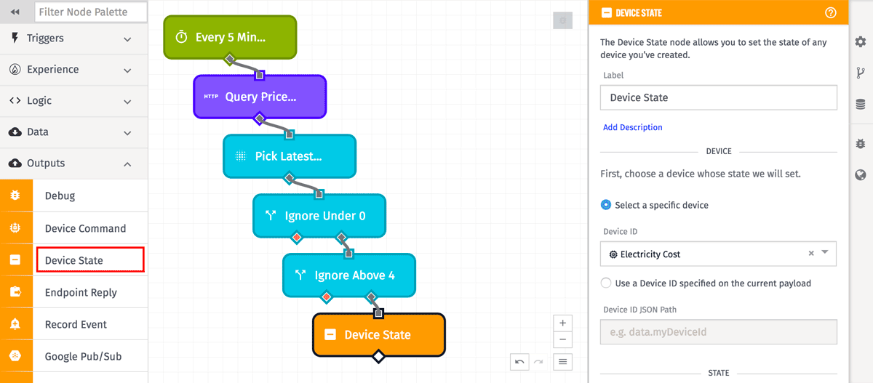Open help for the Device State node

click(831, 12)
